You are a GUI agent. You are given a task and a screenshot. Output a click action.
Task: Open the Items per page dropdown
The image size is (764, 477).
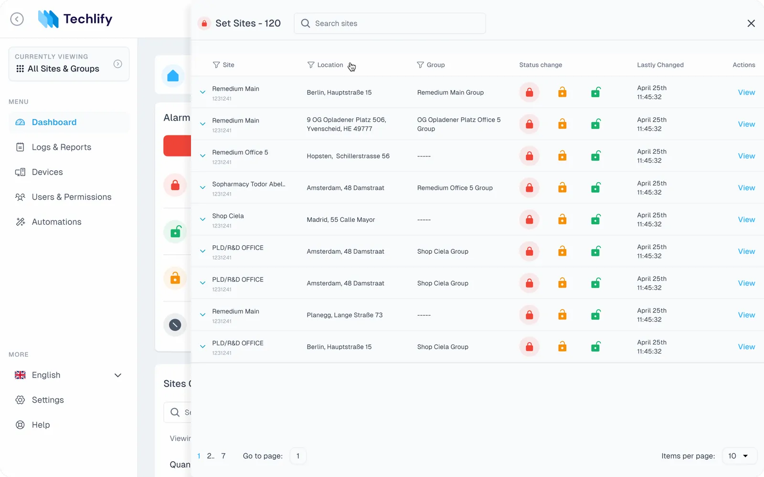(x=739, y=456)
